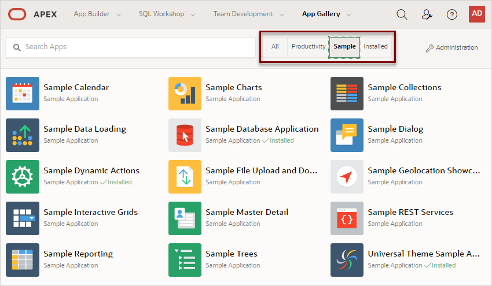Open the Sample Trees title
This screenshot has width=492, height=286.
pos(232,254)
